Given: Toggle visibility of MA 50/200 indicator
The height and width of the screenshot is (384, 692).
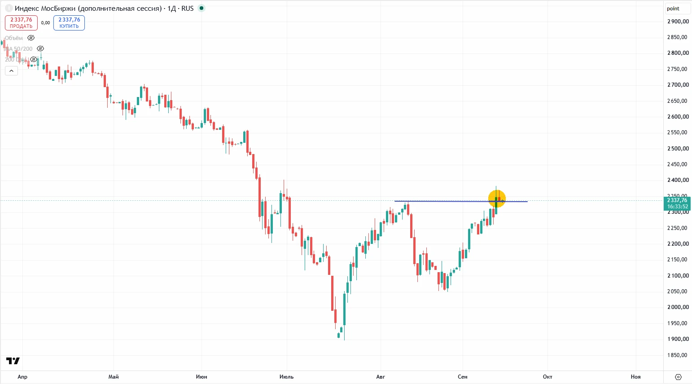Looking at the screenshot, I should point(40,49).
